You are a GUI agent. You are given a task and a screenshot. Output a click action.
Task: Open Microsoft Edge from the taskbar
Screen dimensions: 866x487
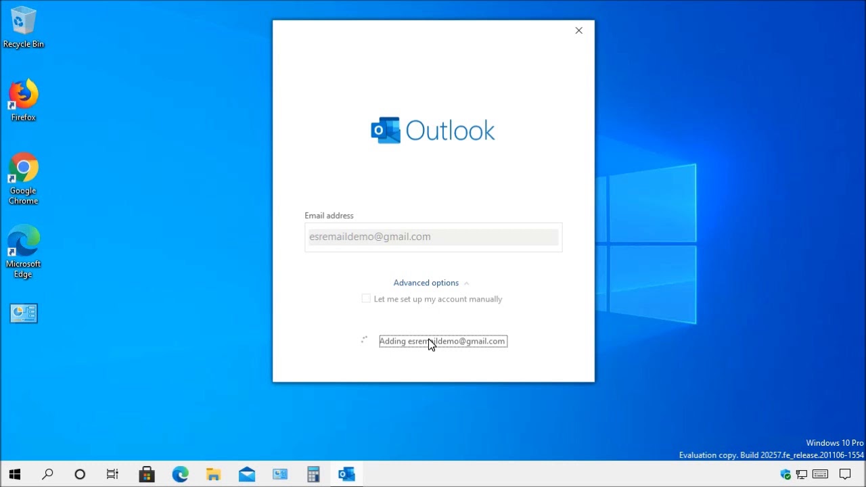(180, 474)
